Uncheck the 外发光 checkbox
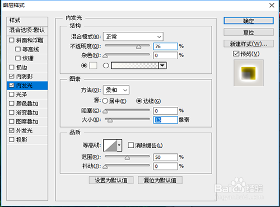This screenshot has width=280, height=207. [x=12, y=130]
